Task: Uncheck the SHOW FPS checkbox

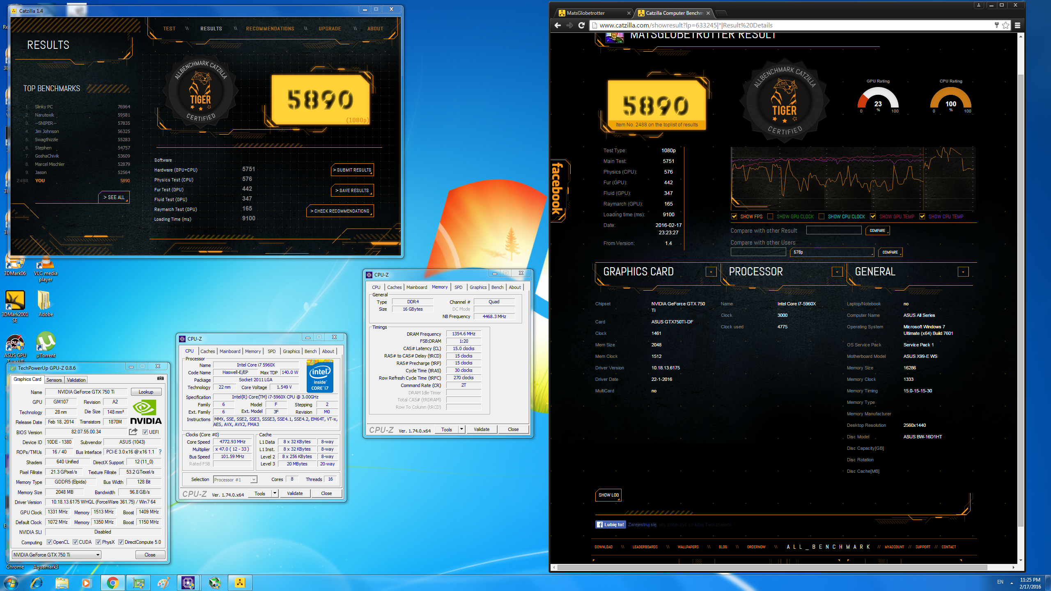Action: click(734, 217)
